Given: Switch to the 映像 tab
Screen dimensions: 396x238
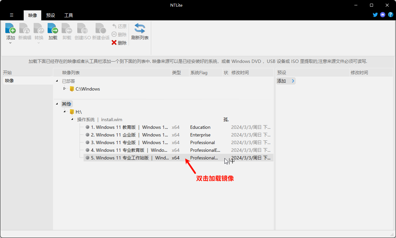Looking at the screenshot, I should [33, 15].
